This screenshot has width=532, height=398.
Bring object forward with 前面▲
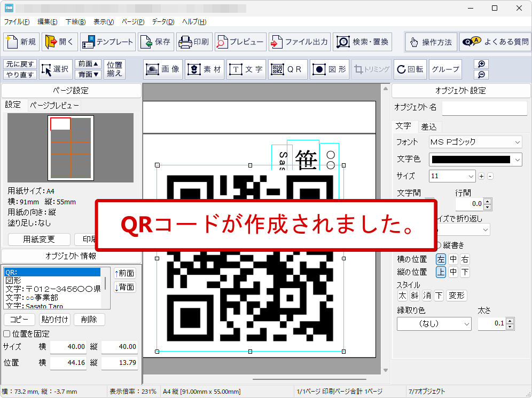pyautogui.click(x=88, y=64)
